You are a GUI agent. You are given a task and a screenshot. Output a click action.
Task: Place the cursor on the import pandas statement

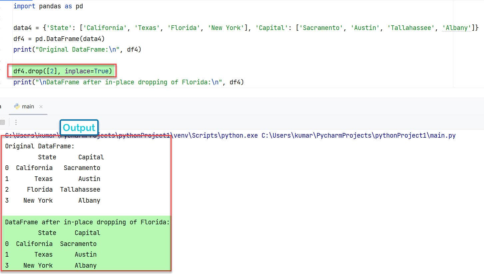coord(47,6)
